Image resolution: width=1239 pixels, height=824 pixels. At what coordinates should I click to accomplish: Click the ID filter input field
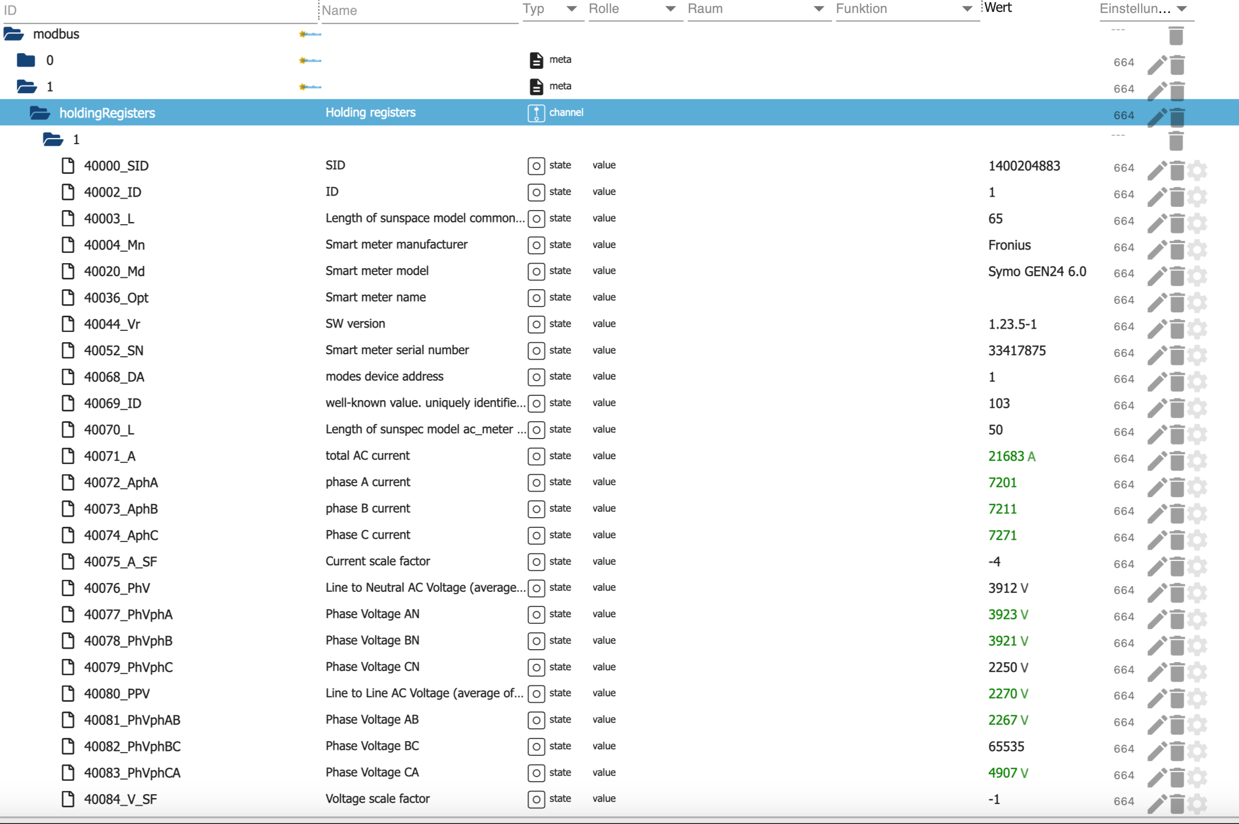click(x=157, y=11)
